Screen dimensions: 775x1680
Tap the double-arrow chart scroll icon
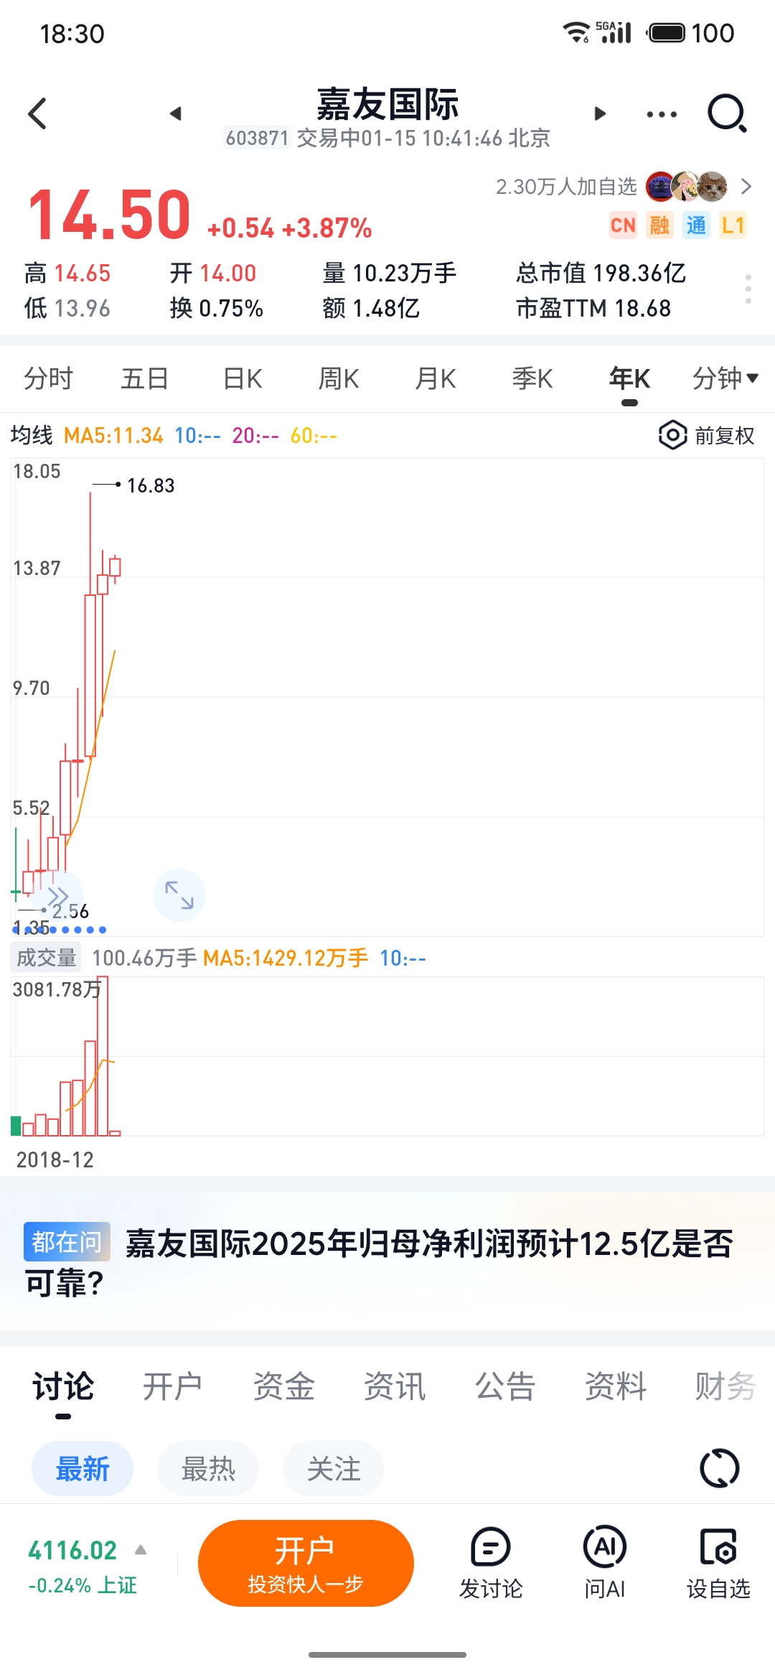pyautogui.click(x=57, y=896)
